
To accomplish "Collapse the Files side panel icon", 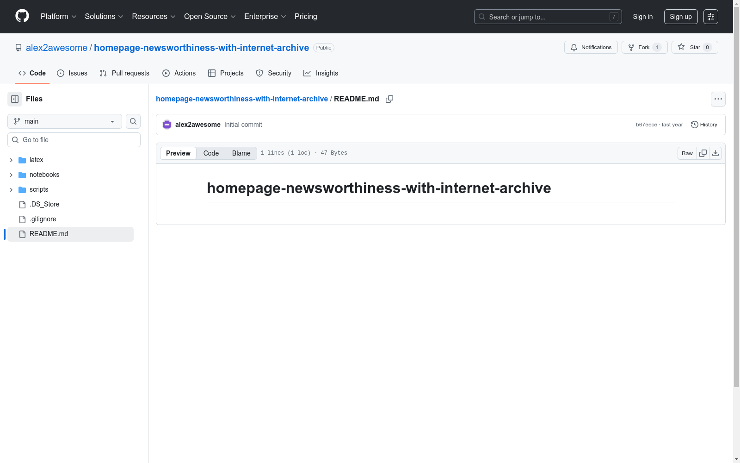I will 15,99.
